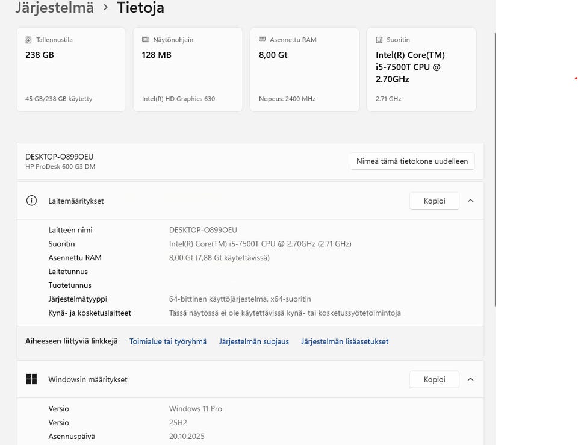This screenshot has width=578, height=445.
Task: Click the Suoritin processor icon
Action: (379, 40)
